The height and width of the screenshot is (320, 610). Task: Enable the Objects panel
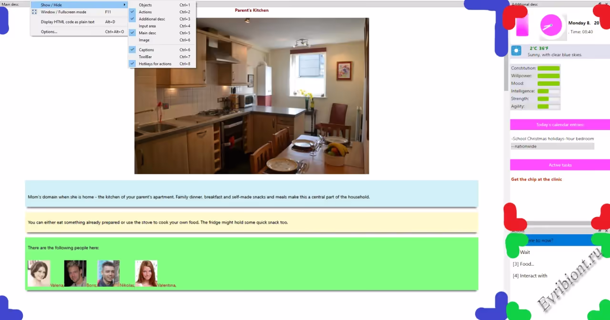pos(145,5)
